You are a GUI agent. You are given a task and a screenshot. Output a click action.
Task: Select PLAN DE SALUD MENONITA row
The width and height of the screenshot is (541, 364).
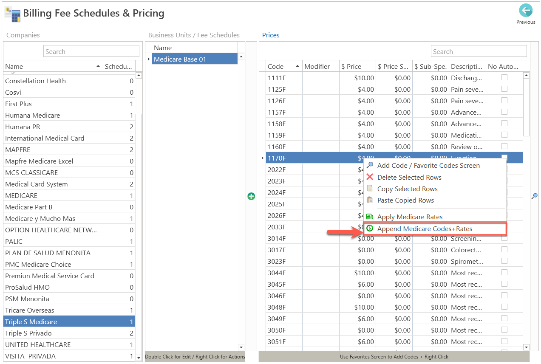pyautogui.click(x=69, y=253)
